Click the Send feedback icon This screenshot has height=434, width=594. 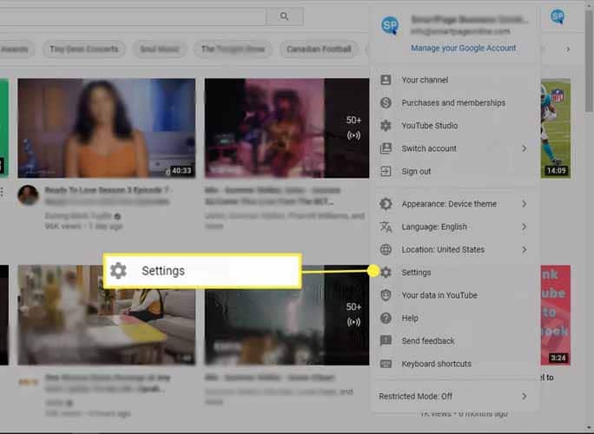(x=386, y=341)
